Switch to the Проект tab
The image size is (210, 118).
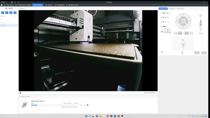pyautogui.click(x=49, y=5)
